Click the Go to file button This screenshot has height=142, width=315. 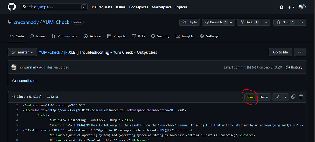pyautogui.click(x=280, y=52)
